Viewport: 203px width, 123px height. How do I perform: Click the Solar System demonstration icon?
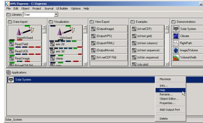tap(176, 29)
